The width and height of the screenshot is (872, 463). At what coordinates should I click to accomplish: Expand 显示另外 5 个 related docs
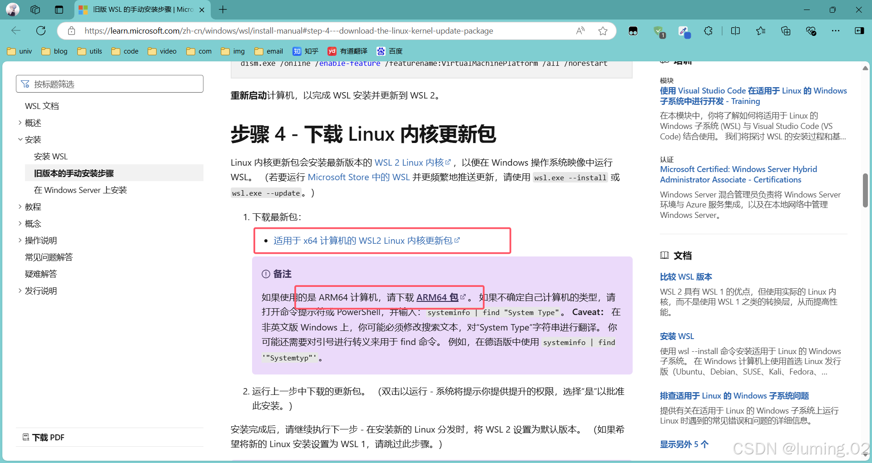tap(684, 444)
